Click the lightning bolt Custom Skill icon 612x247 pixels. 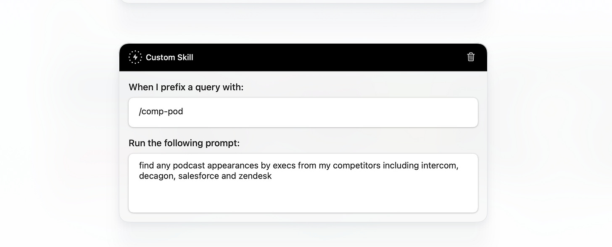[x=135, y=57]
